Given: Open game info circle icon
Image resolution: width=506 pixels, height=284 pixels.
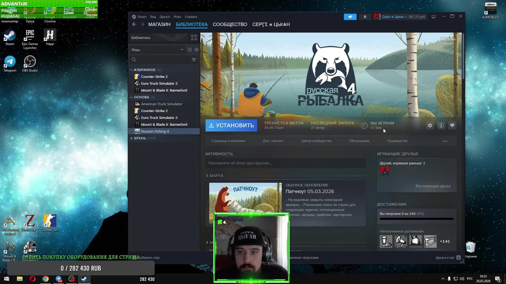Looking at the screenshot, I should tap(441, 125).
